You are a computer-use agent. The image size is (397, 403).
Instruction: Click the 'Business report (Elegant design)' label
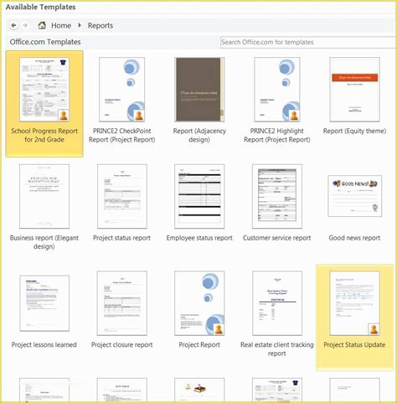pyautogui.click(x=44, y=242)
